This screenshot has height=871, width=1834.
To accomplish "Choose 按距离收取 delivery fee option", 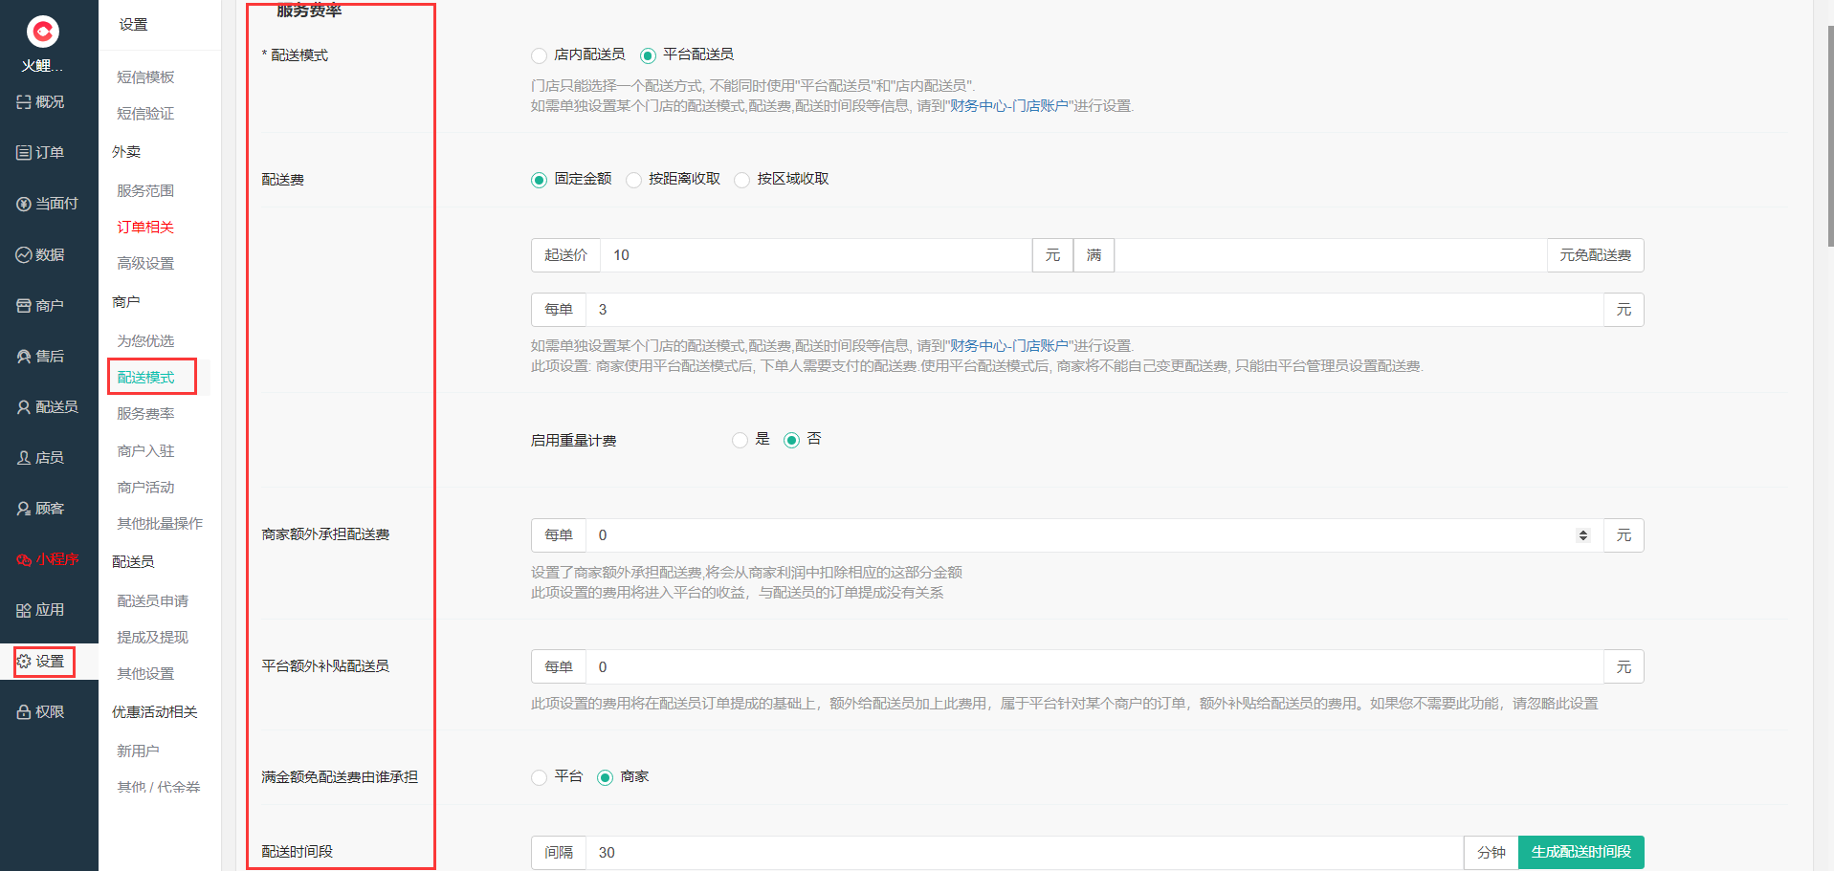I will coord(633,180).
